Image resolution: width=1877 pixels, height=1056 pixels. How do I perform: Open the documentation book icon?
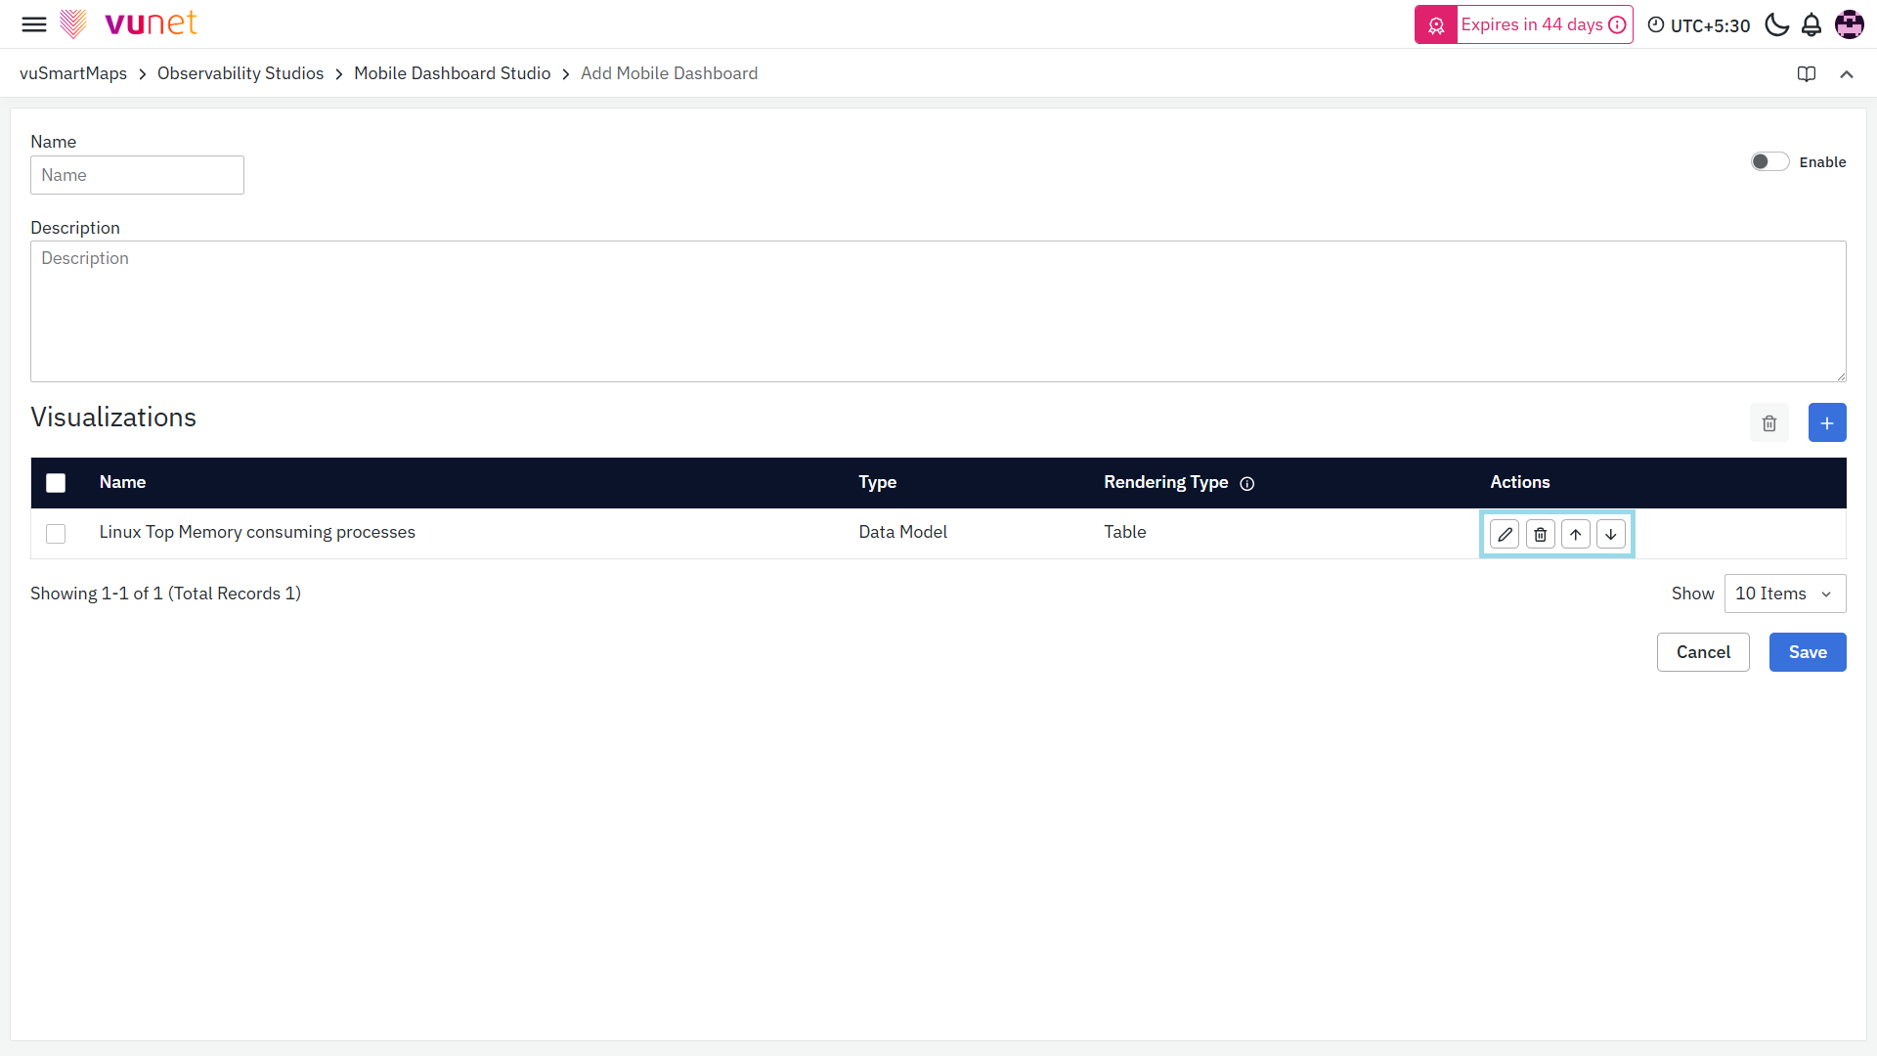click(x=1806, y=74)
